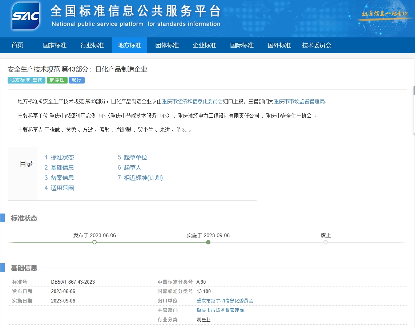Click the 废止 timeline dot
Image resolution: width=415 pixels, height=329 pixels.
(325, 242)
